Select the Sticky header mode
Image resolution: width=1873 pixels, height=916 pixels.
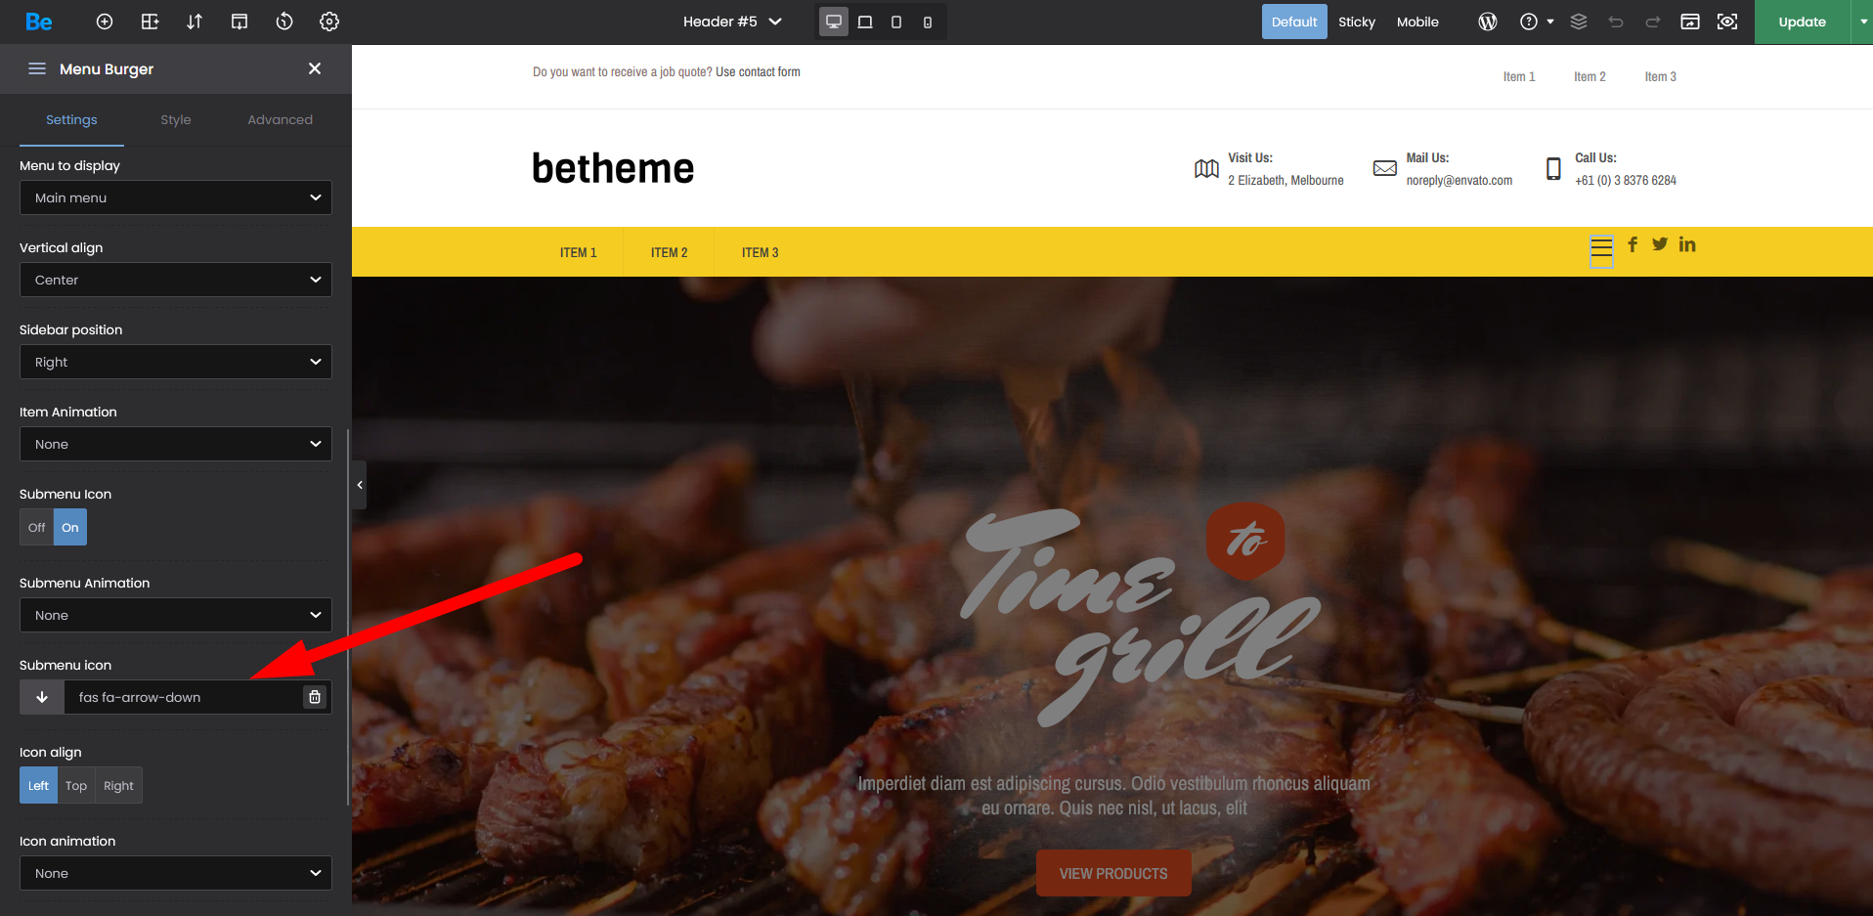[x=1356, y=22]
